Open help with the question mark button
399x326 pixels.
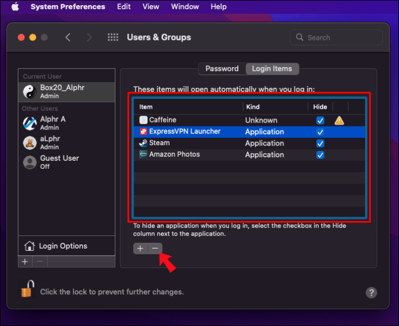click(x=371, y=292)
